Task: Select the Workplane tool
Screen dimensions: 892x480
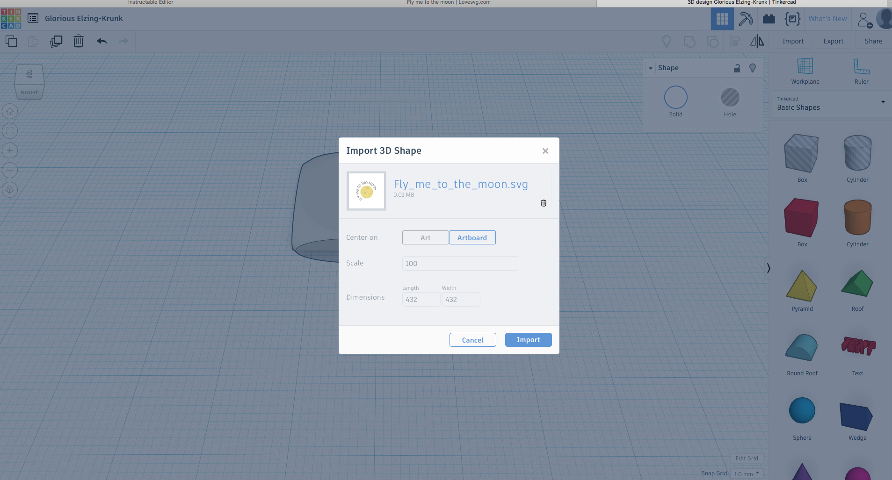Action: click(x=805, y=71)
